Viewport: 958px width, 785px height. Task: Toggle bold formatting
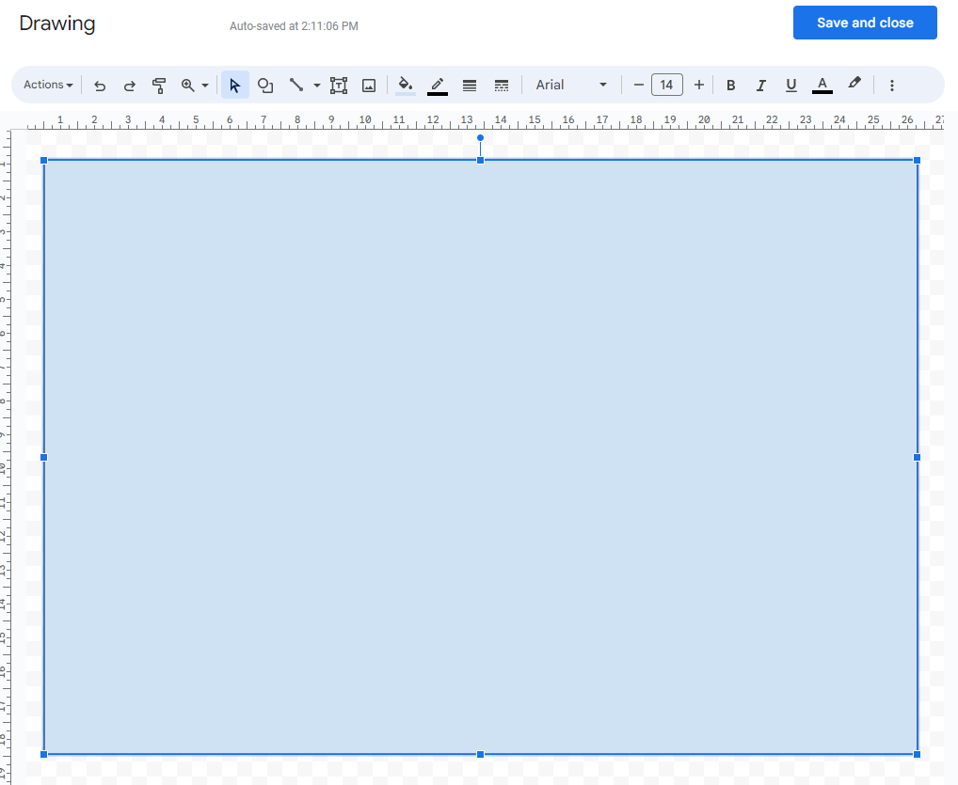pyautogui.click(x=731, y=85)
